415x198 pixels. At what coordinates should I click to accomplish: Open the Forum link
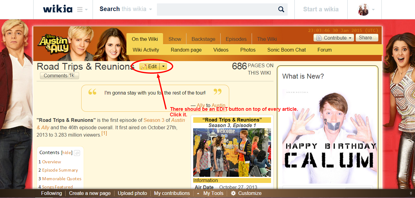point(325,50)
